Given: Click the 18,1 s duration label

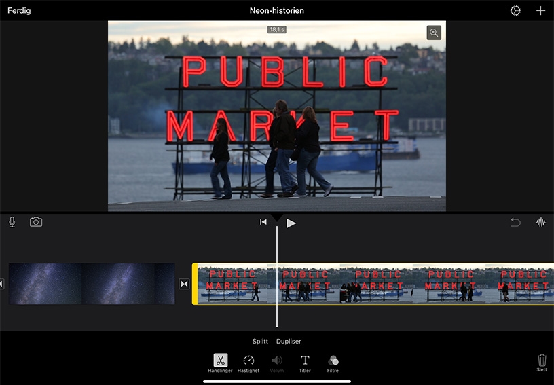Looking at the screenshot, I should pos(276,30).
